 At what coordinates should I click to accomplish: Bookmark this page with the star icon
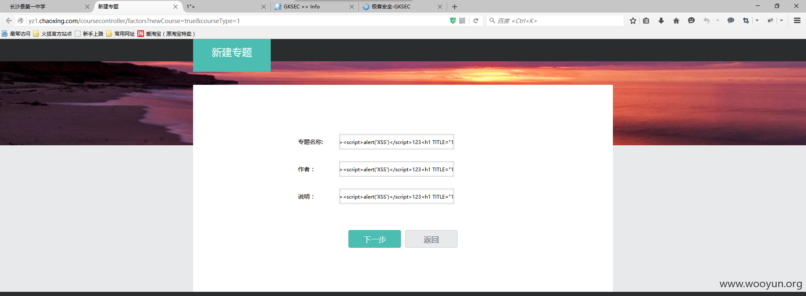(x=633, y=21)
